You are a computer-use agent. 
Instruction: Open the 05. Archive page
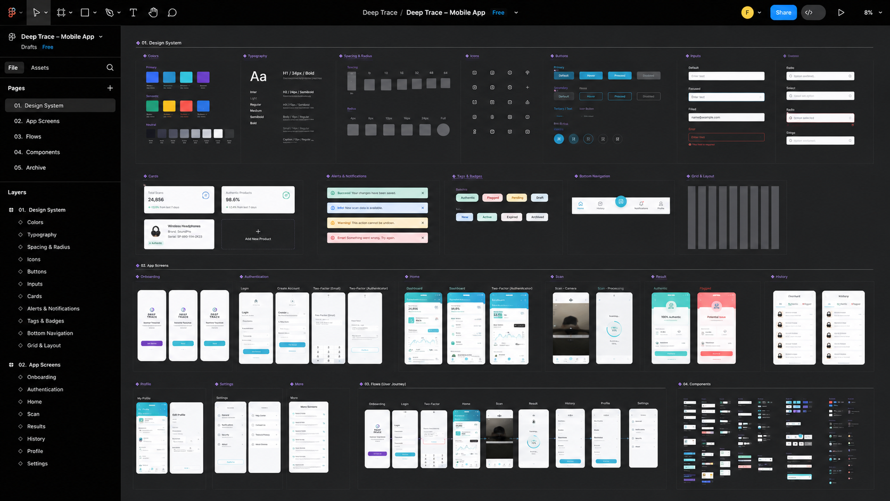coord(60,167)
